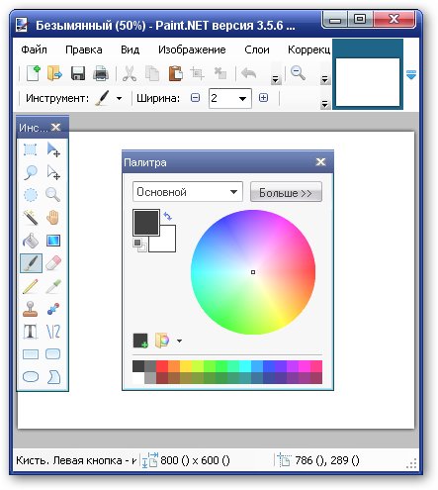This screenshot has width=438, height=490.
Task: Reset colors to black and white
Action: coord(139,245)
